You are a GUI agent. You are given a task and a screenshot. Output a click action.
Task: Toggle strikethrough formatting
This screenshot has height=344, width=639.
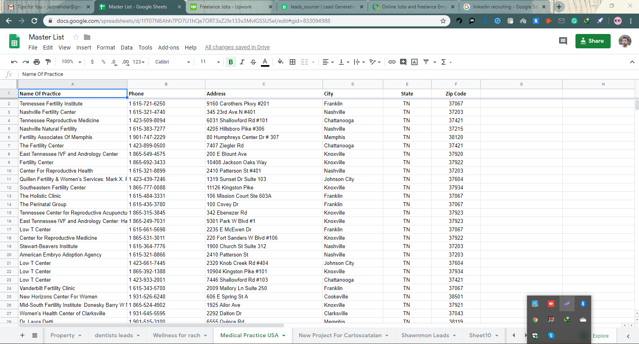tap(253, 62)
